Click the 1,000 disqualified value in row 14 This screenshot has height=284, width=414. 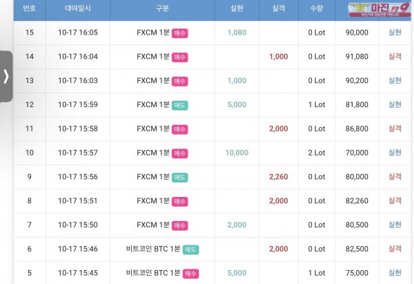tap(279, 57)
